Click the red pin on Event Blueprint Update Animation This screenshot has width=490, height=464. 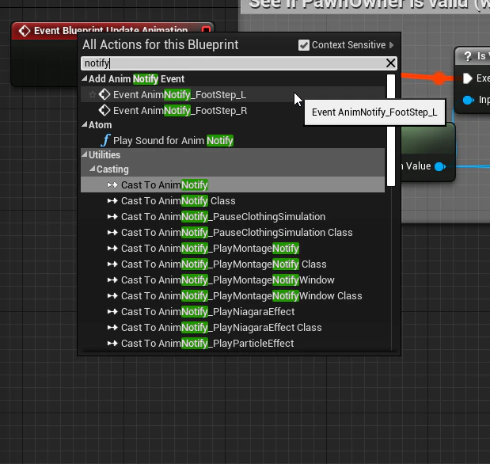[206, 30]
